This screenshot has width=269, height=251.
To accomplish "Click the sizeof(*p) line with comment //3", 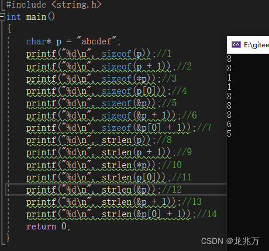I will coord(101,79).
